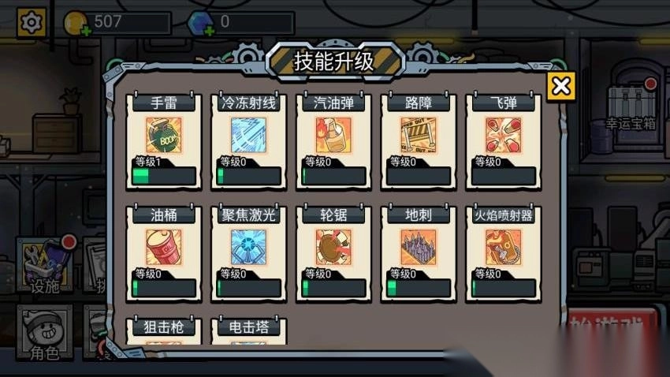Pick the 地刺 ground spikes skill icon

(419, 248)
